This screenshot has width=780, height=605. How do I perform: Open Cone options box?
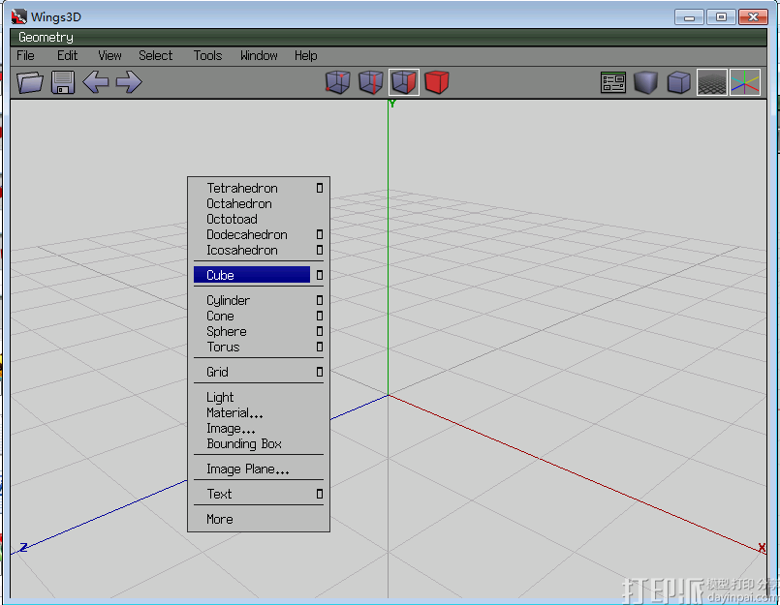click(320, 317)
